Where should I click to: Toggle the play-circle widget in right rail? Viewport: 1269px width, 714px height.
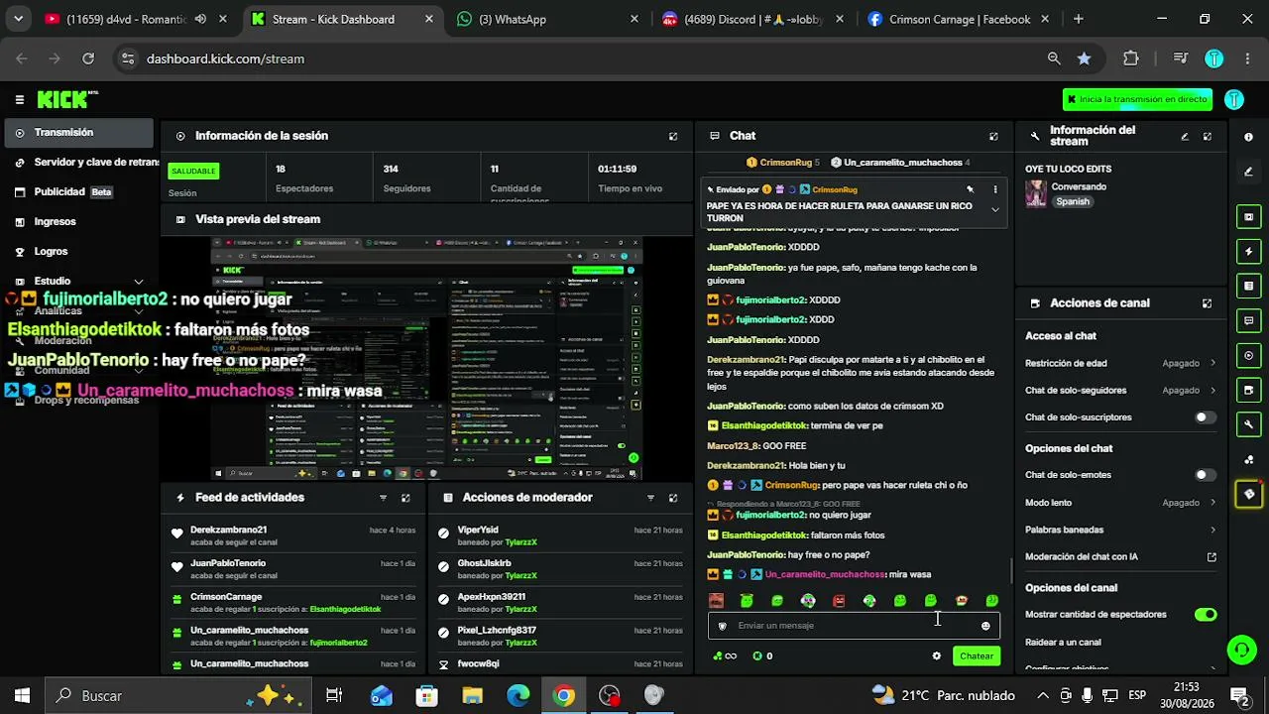point(1249,356)
